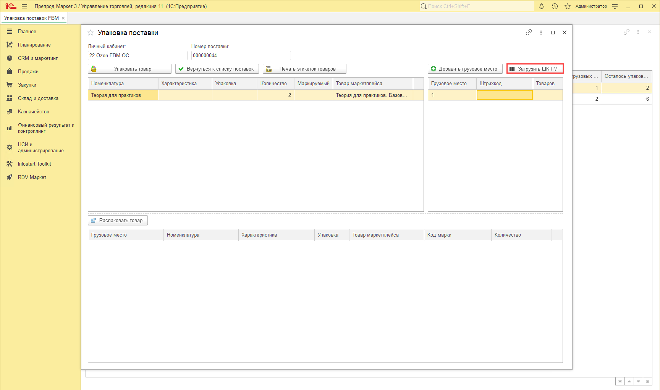Close the Упаковка поставок FBM tab
Screen dimensions: 660x390
click(63, 18)
